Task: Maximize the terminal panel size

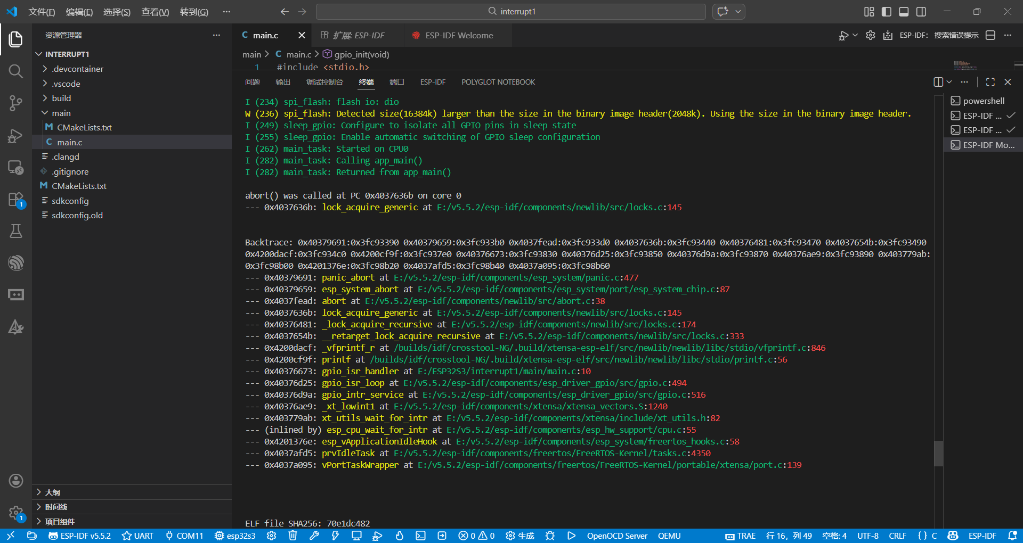Action: tap(990, 82)
